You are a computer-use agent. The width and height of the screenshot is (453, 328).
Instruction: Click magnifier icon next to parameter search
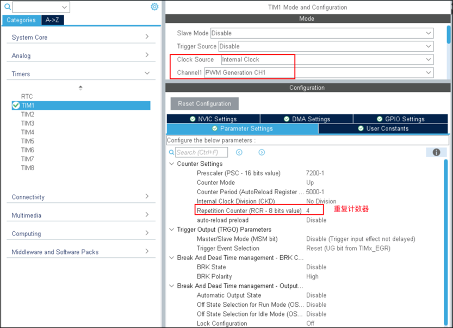click(x=171, y=153)
